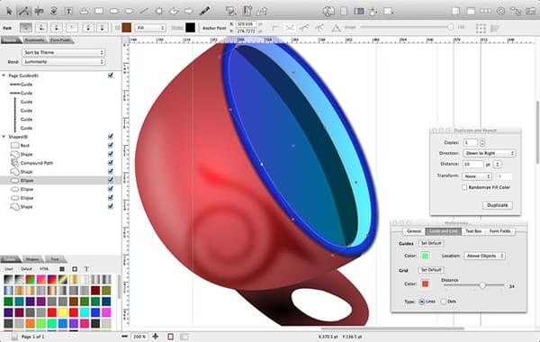The height and width of the screenshot is (342, 540).
Task: Click the three-dots toolbar icon
Action: (486, 11)
